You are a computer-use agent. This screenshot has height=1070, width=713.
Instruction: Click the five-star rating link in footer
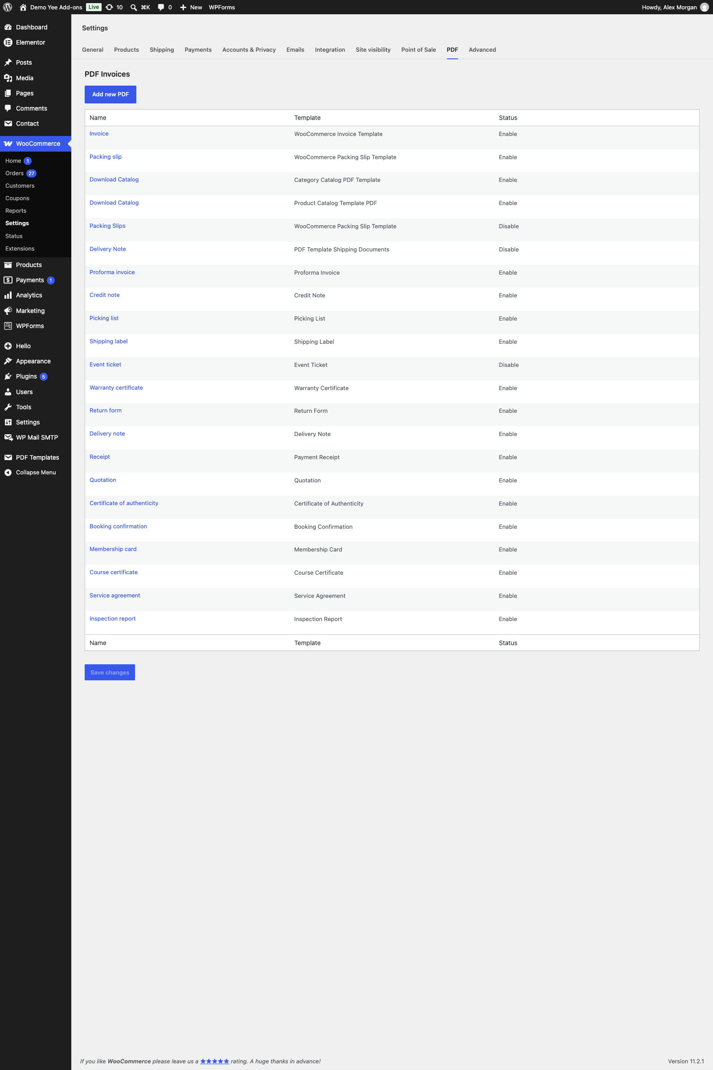(x=214, y=1061)
